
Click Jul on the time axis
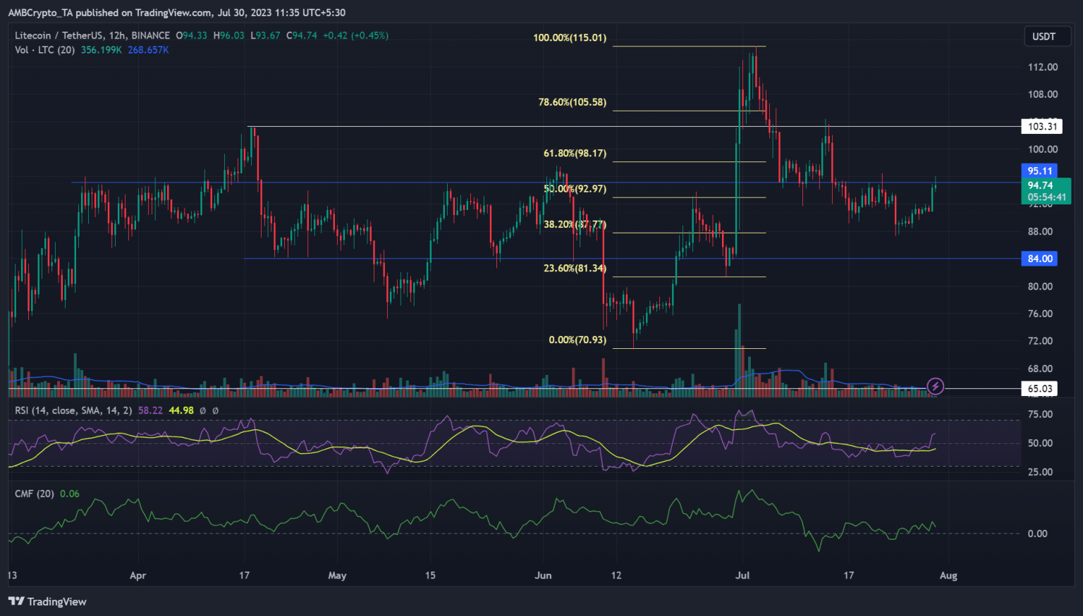tap(742, 575)
